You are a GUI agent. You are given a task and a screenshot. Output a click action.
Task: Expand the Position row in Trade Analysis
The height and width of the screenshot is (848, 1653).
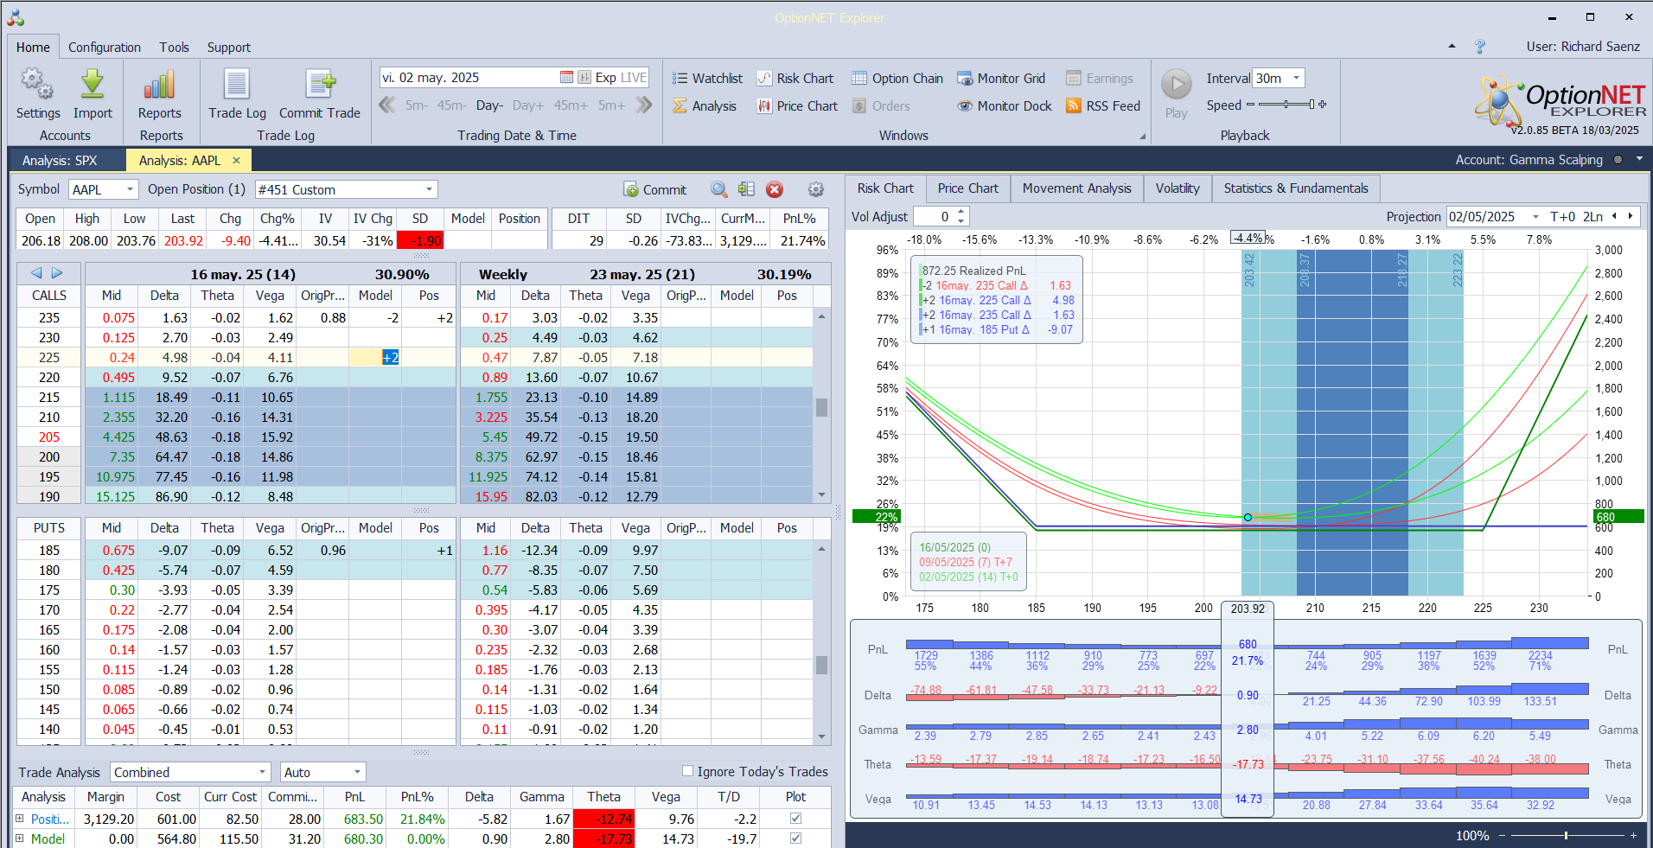coord(20,818)
